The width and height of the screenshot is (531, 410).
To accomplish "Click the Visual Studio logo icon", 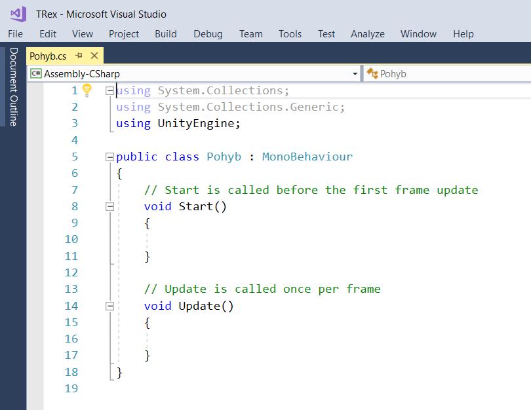I will coord(18,14).
